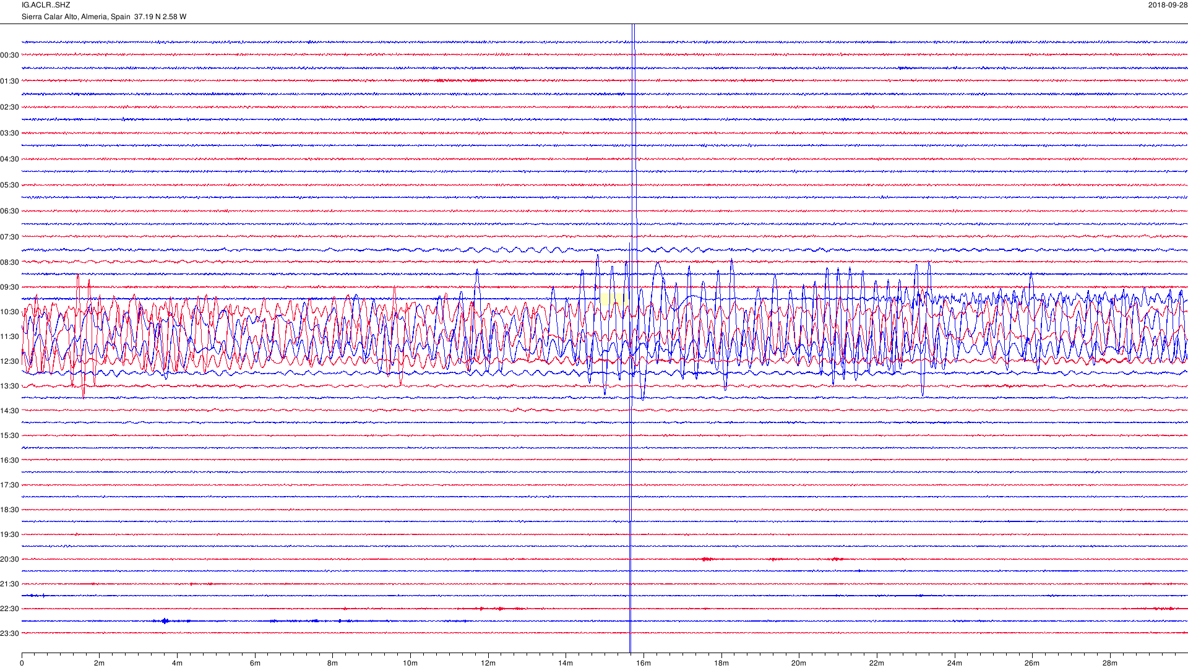Select the 19:30 time label
Image resolution: width=1188 pixels, height=668 pixels.
tap(9, 534)
